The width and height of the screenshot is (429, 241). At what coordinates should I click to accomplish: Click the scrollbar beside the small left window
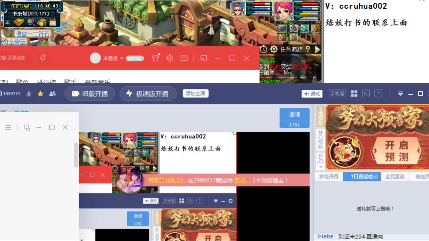[x=76, y=155]
